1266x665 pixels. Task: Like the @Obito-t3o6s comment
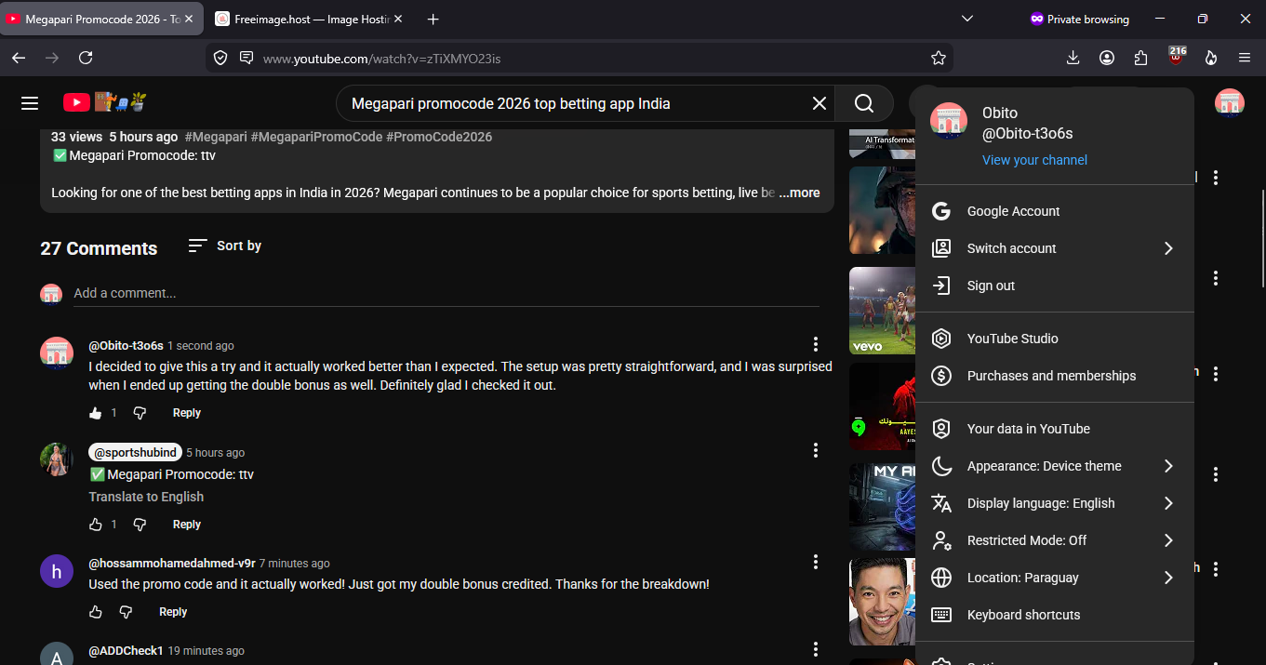pos(96,413)
